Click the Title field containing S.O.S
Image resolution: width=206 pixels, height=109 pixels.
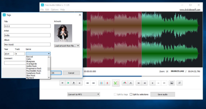pyautogui.click(x=27, y=26)
